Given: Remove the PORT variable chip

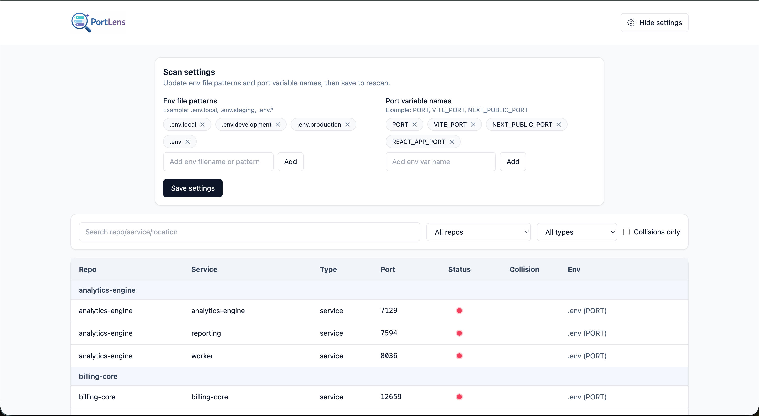Looking at the screenshot, I should [415, 124].
